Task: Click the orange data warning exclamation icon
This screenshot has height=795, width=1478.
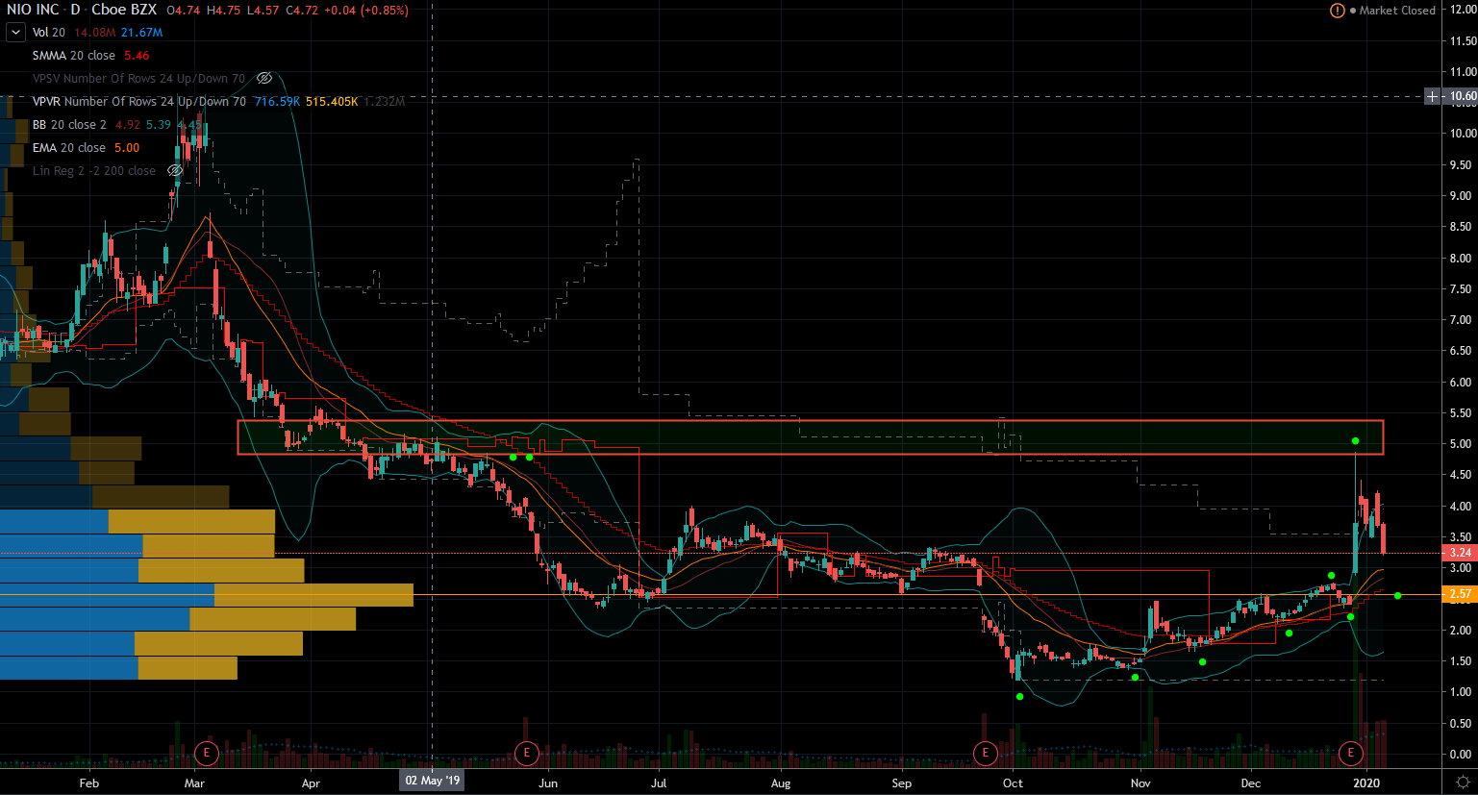Action: point(1338,11)
